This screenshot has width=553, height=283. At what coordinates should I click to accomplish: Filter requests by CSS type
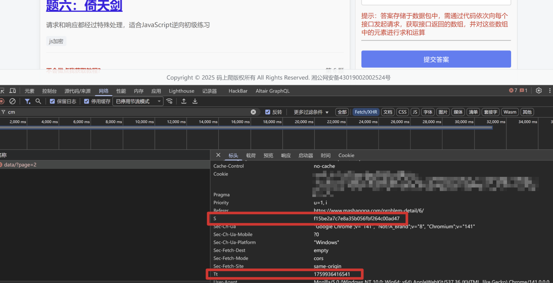(403, 112)
